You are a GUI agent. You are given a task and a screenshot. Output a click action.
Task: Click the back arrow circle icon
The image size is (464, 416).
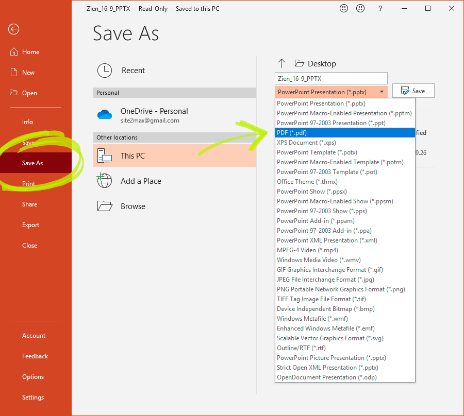click(x=13, y=29)
